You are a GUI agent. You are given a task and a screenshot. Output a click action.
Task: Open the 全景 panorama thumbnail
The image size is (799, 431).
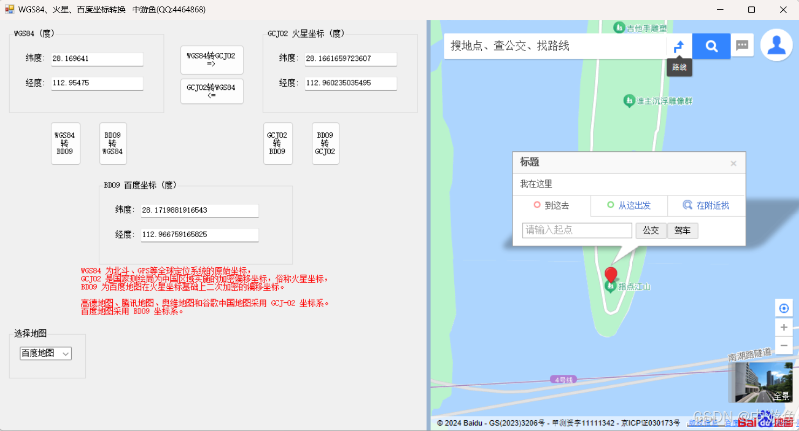(761, 382)
